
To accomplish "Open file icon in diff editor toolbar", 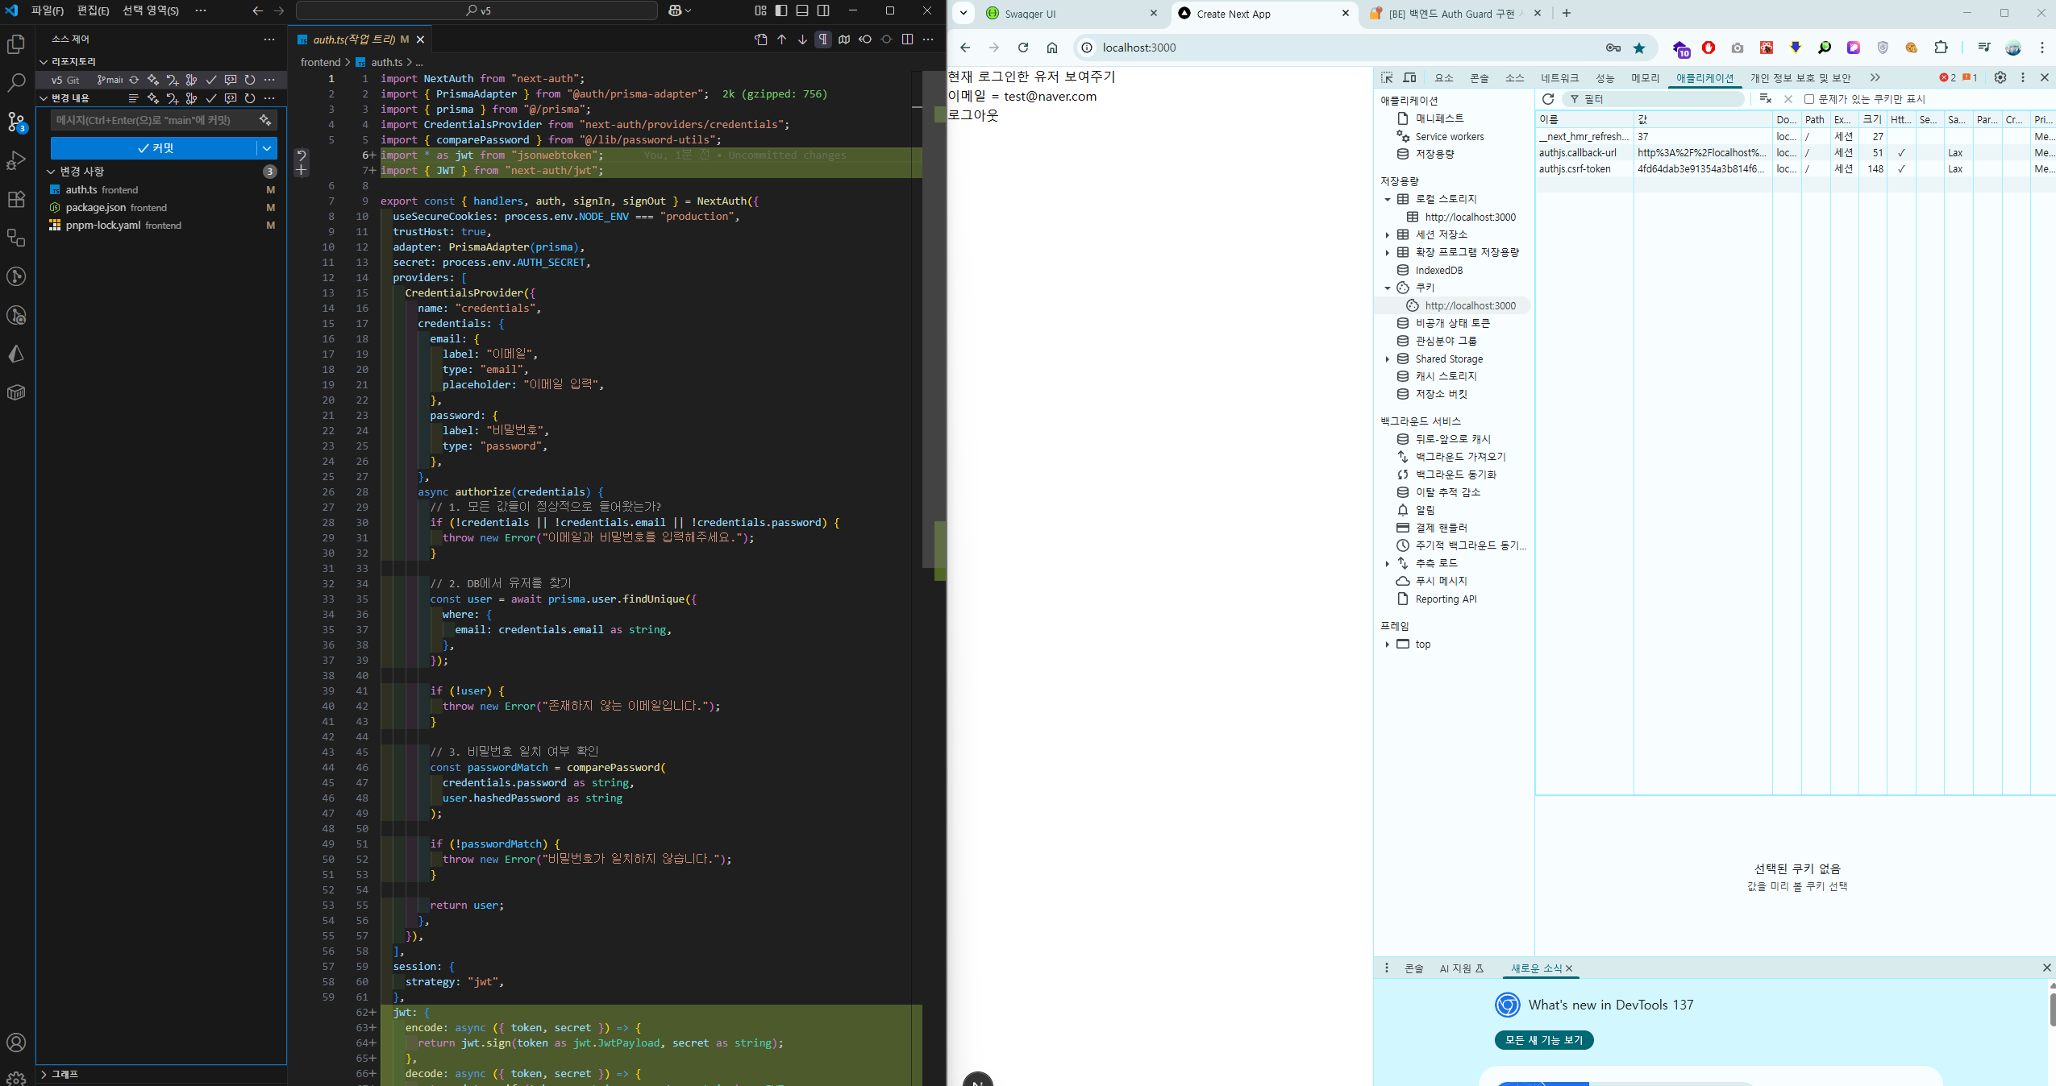I will [x=760, y=39].
